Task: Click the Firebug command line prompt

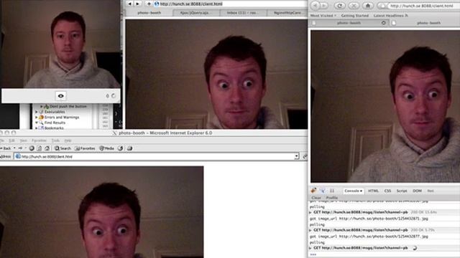Action: coord(385,254)
